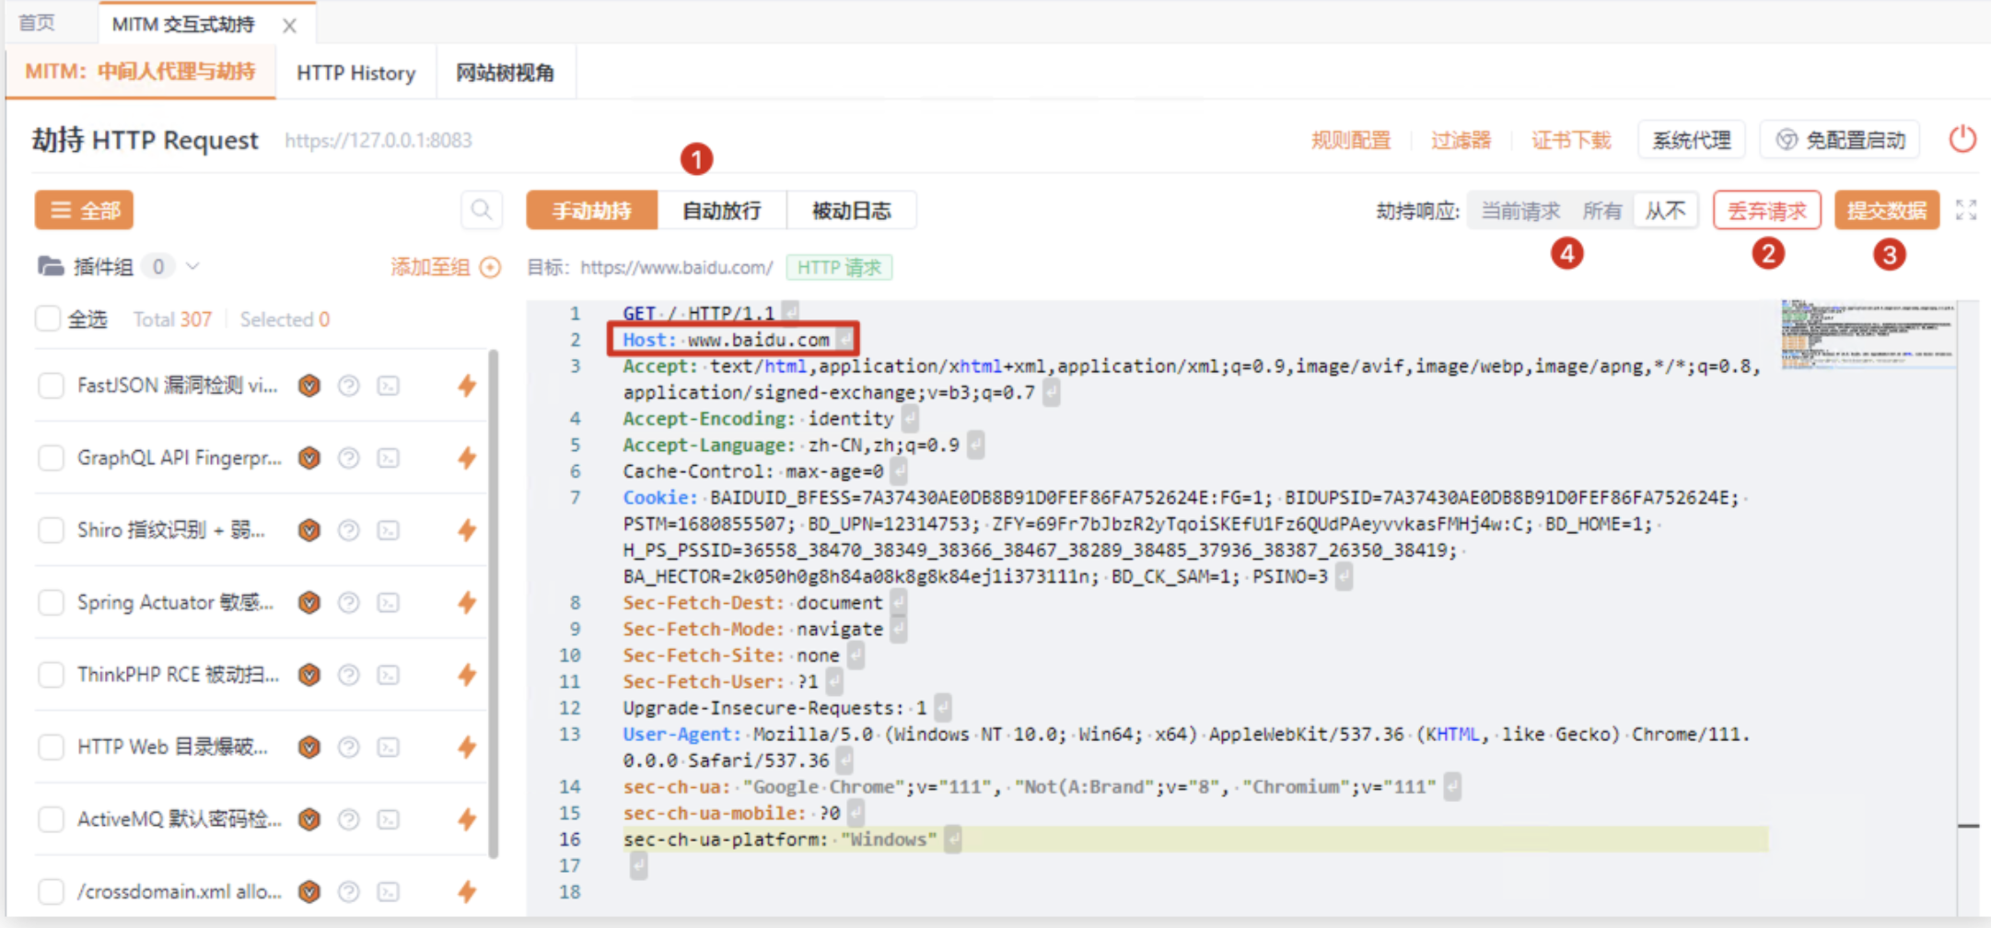Expand the 插件组 dropdown chevron
The image size is (1991, 928).
[192, 267]
